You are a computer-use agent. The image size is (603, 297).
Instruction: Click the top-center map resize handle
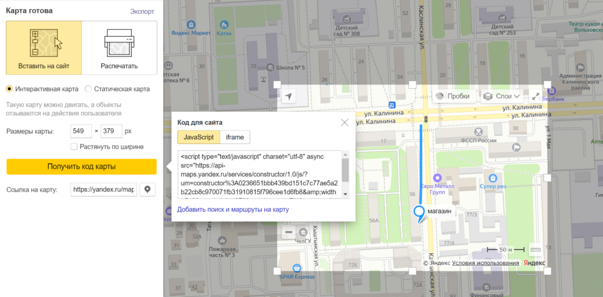412,85
